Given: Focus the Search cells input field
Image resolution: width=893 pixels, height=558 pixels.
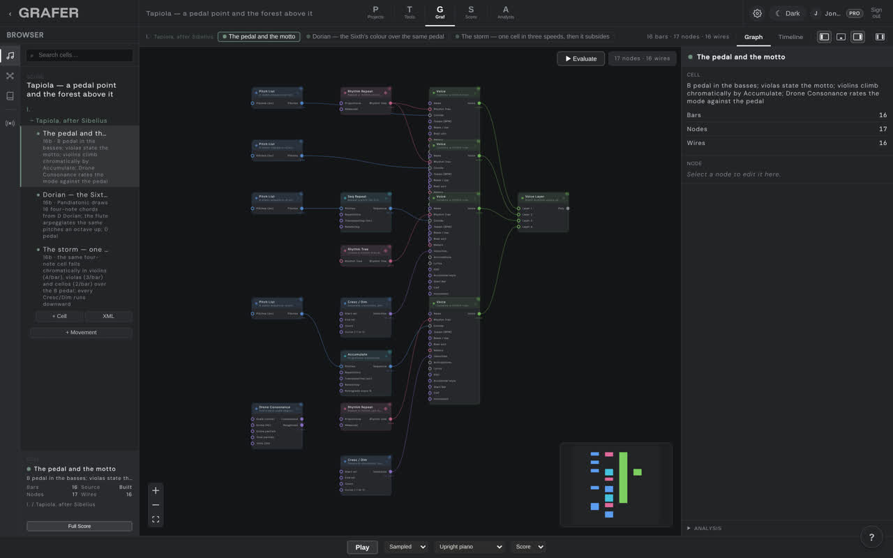Looking at the screenshot, I should point(80,55).
